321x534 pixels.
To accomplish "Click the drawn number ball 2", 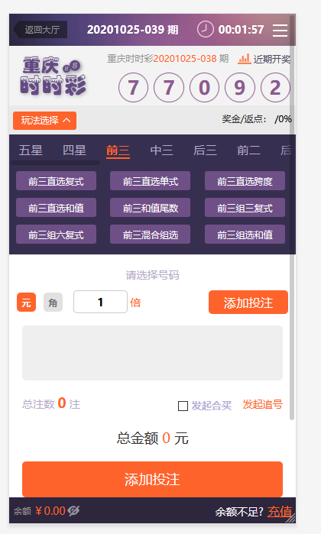I will [275, 88].
